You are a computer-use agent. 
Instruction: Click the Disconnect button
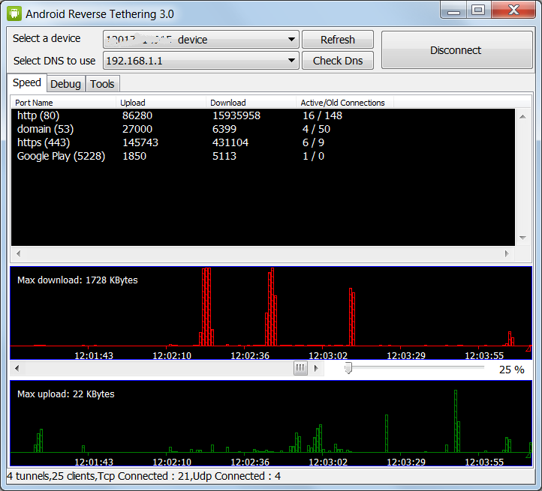[x=457, y=50]
